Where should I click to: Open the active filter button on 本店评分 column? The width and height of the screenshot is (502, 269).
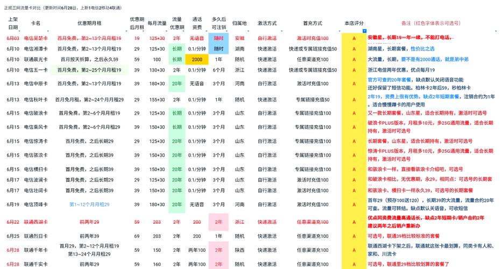[364, 31]
